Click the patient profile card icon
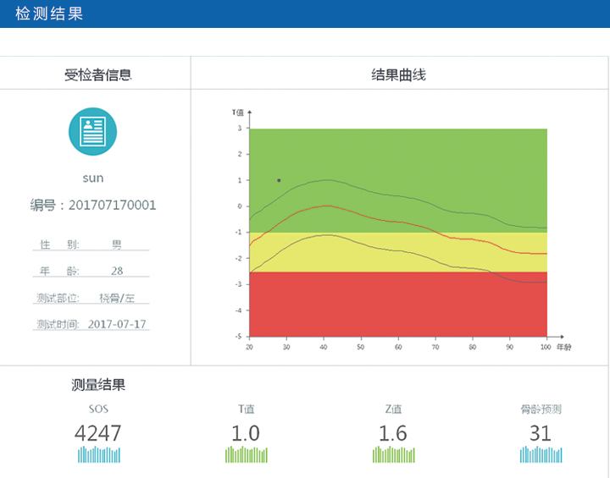The image size is (610, 478). coord(92,131)
